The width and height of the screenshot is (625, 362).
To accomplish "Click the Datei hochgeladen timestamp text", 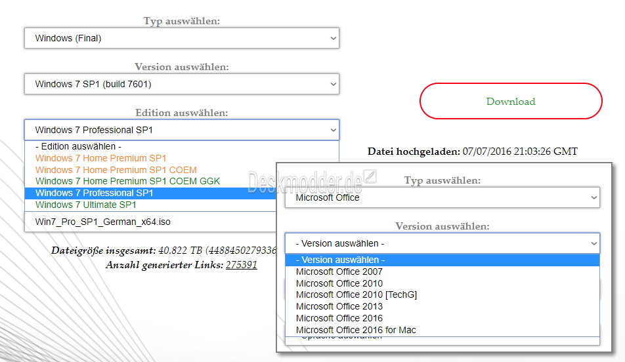I will click(x=472, y=151).
